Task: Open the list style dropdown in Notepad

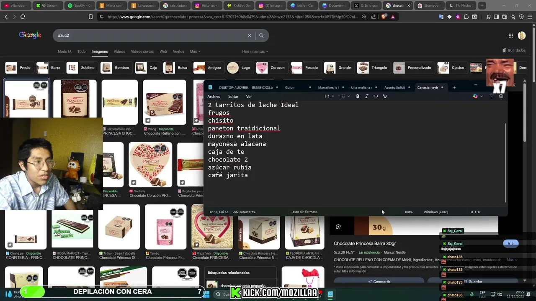Action: click(x=345, y=96)
